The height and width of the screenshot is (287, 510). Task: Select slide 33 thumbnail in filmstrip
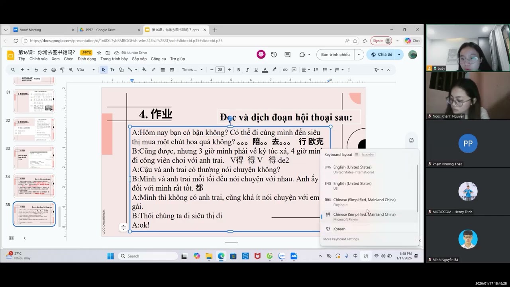[x=34, y=158]
